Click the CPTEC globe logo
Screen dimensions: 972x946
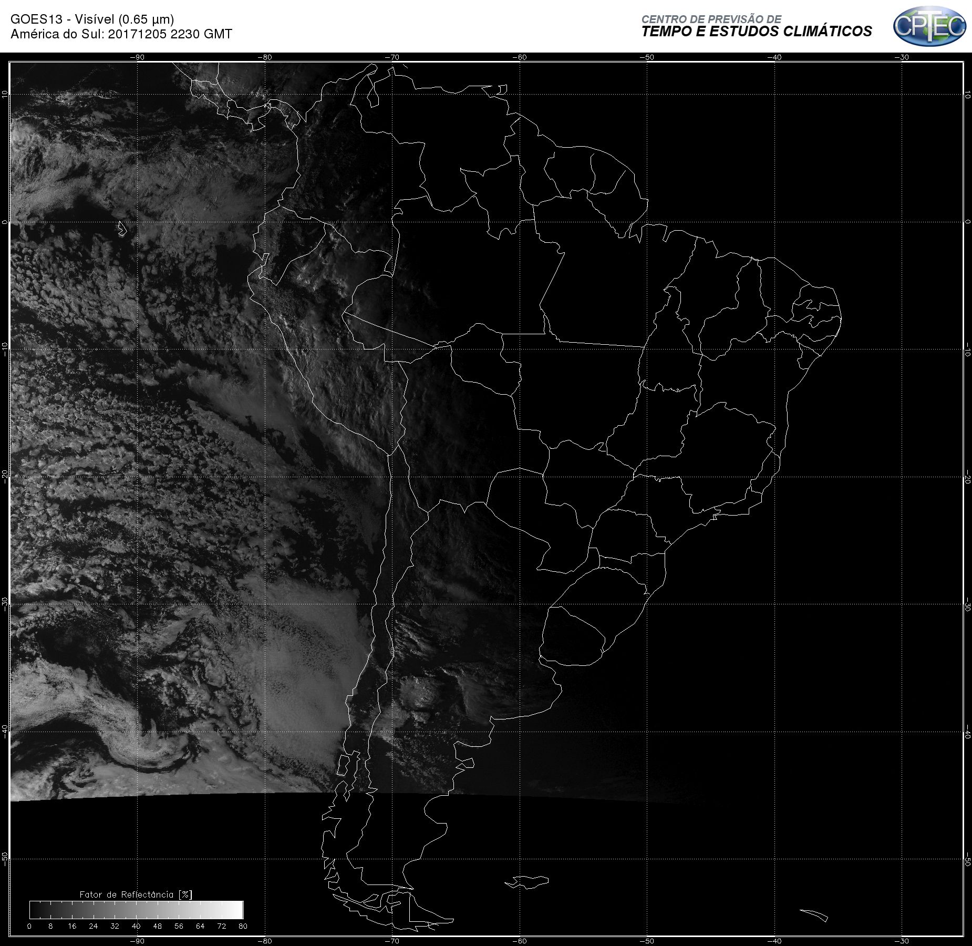click(929, 26)
